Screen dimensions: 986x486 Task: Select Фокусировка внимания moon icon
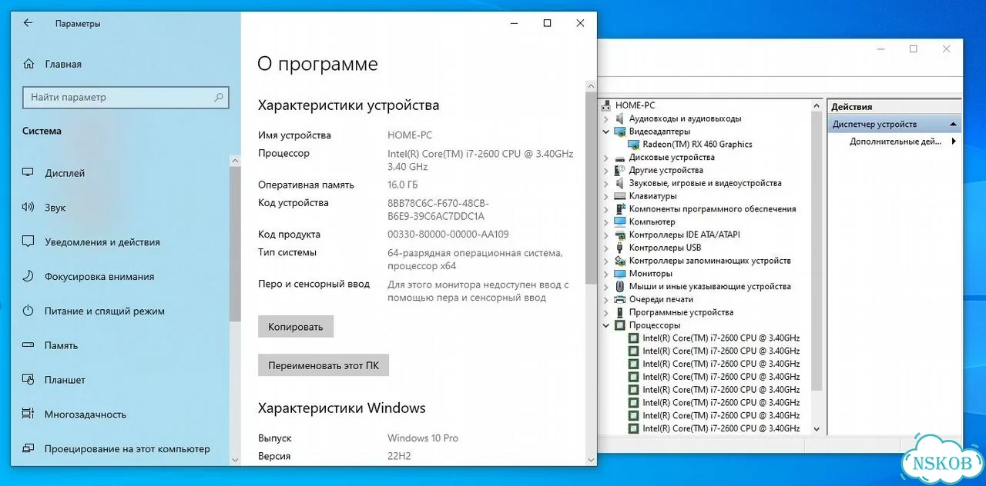click(x=29, y=276)
